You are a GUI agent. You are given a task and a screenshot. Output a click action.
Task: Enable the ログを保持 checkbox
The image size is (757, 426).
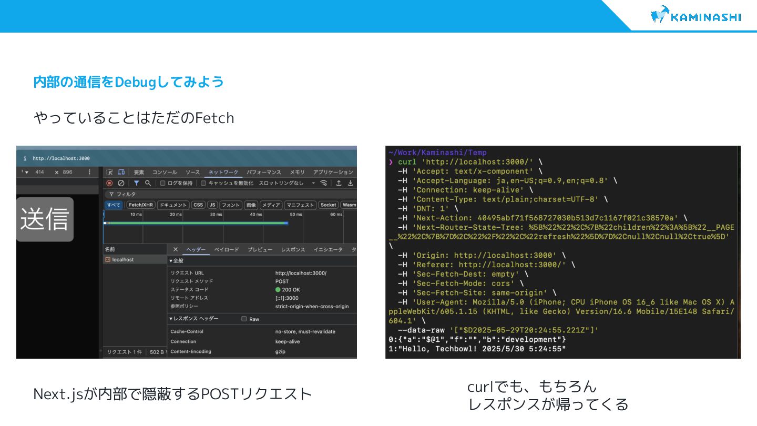[x=163, y=183]
